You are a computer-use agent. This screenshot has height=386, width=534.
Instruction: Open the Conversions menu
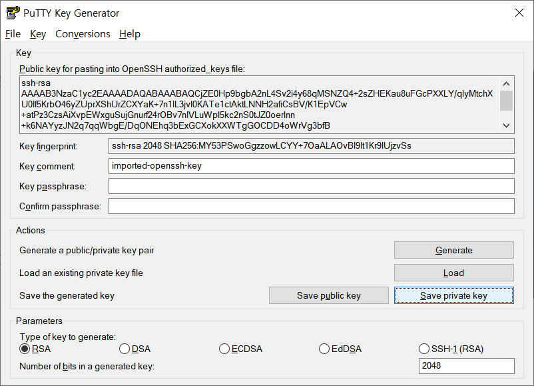(83, 34)
